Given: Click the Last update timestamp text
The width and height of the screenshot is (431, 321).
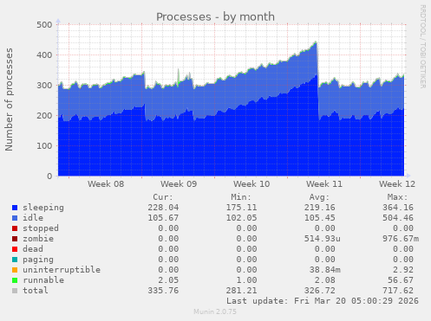Looking at the screenshot, I should (x=323, y=301).
